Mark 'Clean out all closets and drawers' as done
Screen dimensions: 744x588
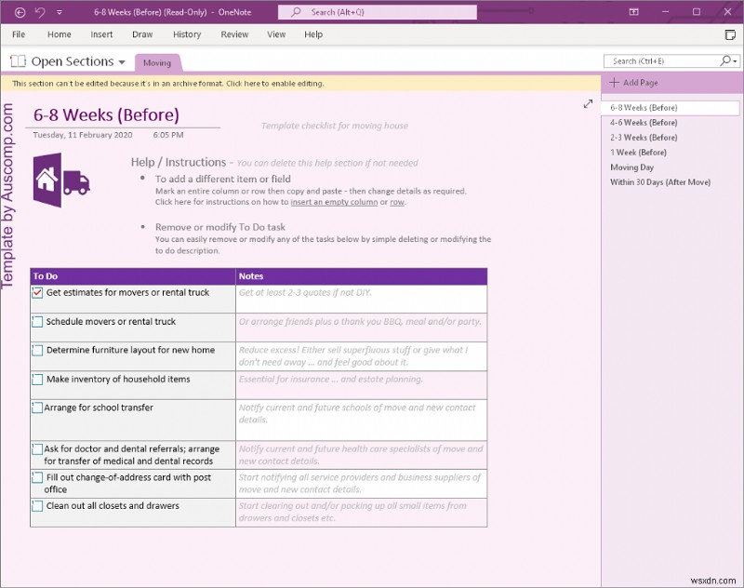pyautogui.click(x=37, y=503)
